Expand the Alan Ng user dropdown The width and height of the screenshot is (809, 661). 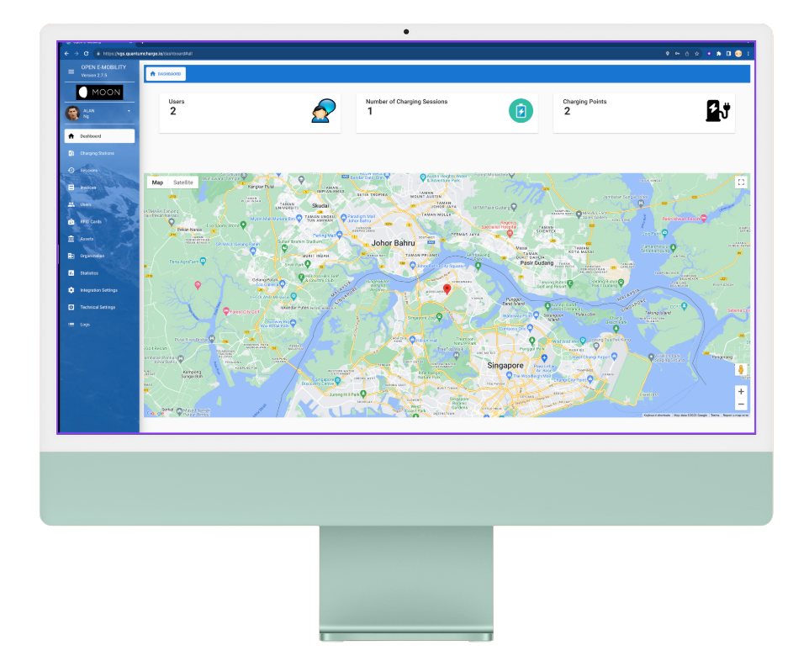[129, 111]
